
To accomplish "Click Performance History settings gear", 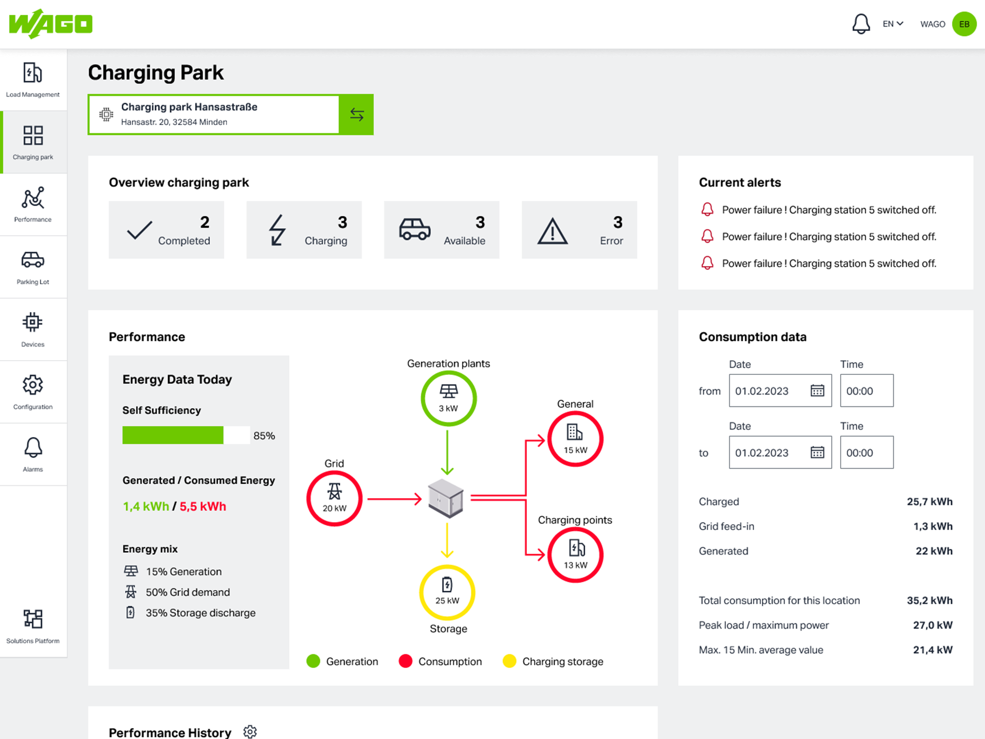I will [x=250, y=732].
